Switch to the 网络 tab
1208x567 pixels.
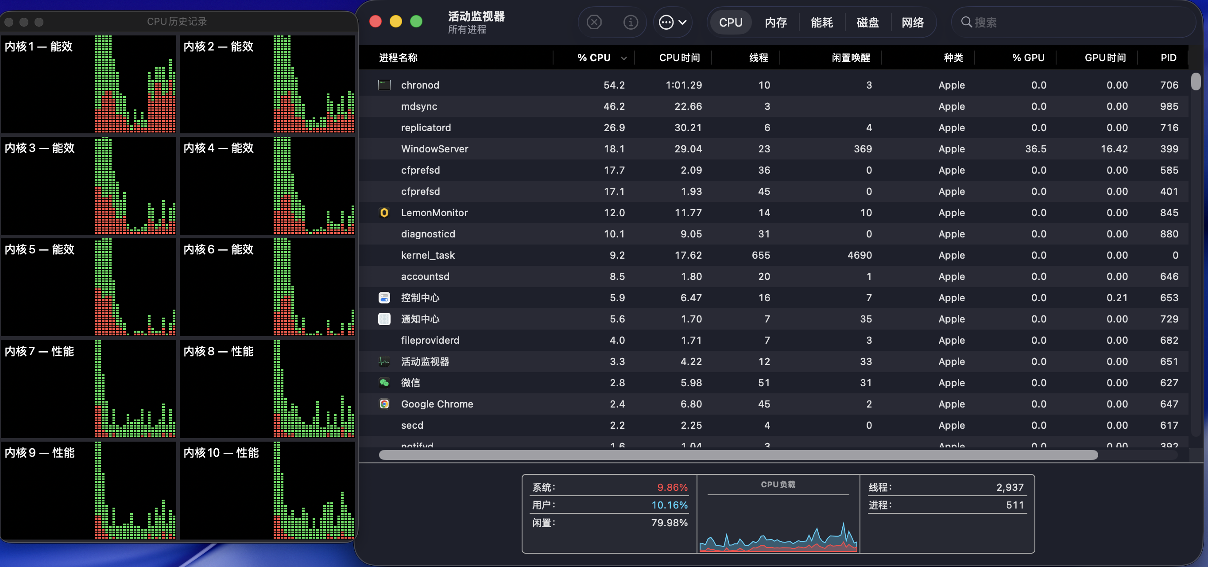[913, 23]
